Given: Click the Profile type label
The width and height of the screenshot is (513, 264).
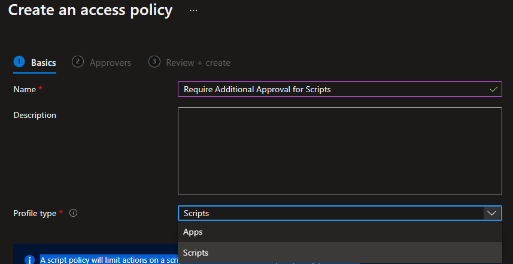Looking at the screenshot, I should pos(35,213).
